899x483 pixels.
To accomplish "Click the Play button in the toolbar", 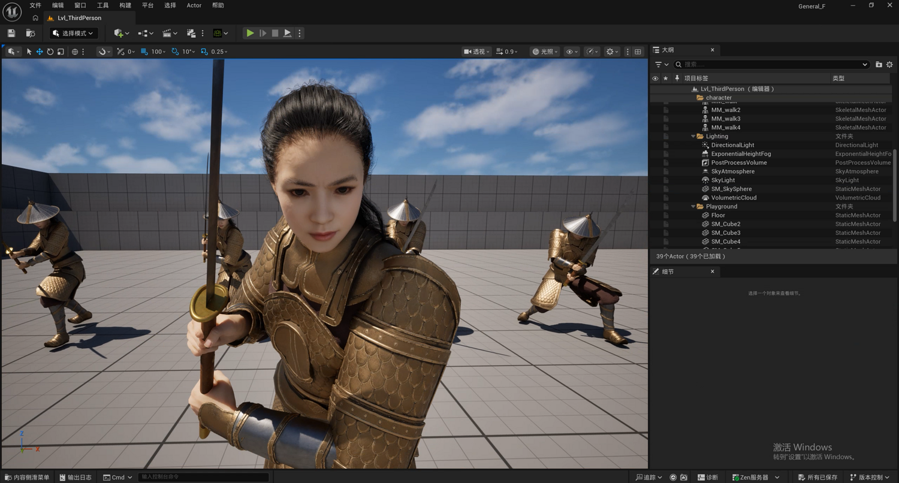I will tap(250, 34).
